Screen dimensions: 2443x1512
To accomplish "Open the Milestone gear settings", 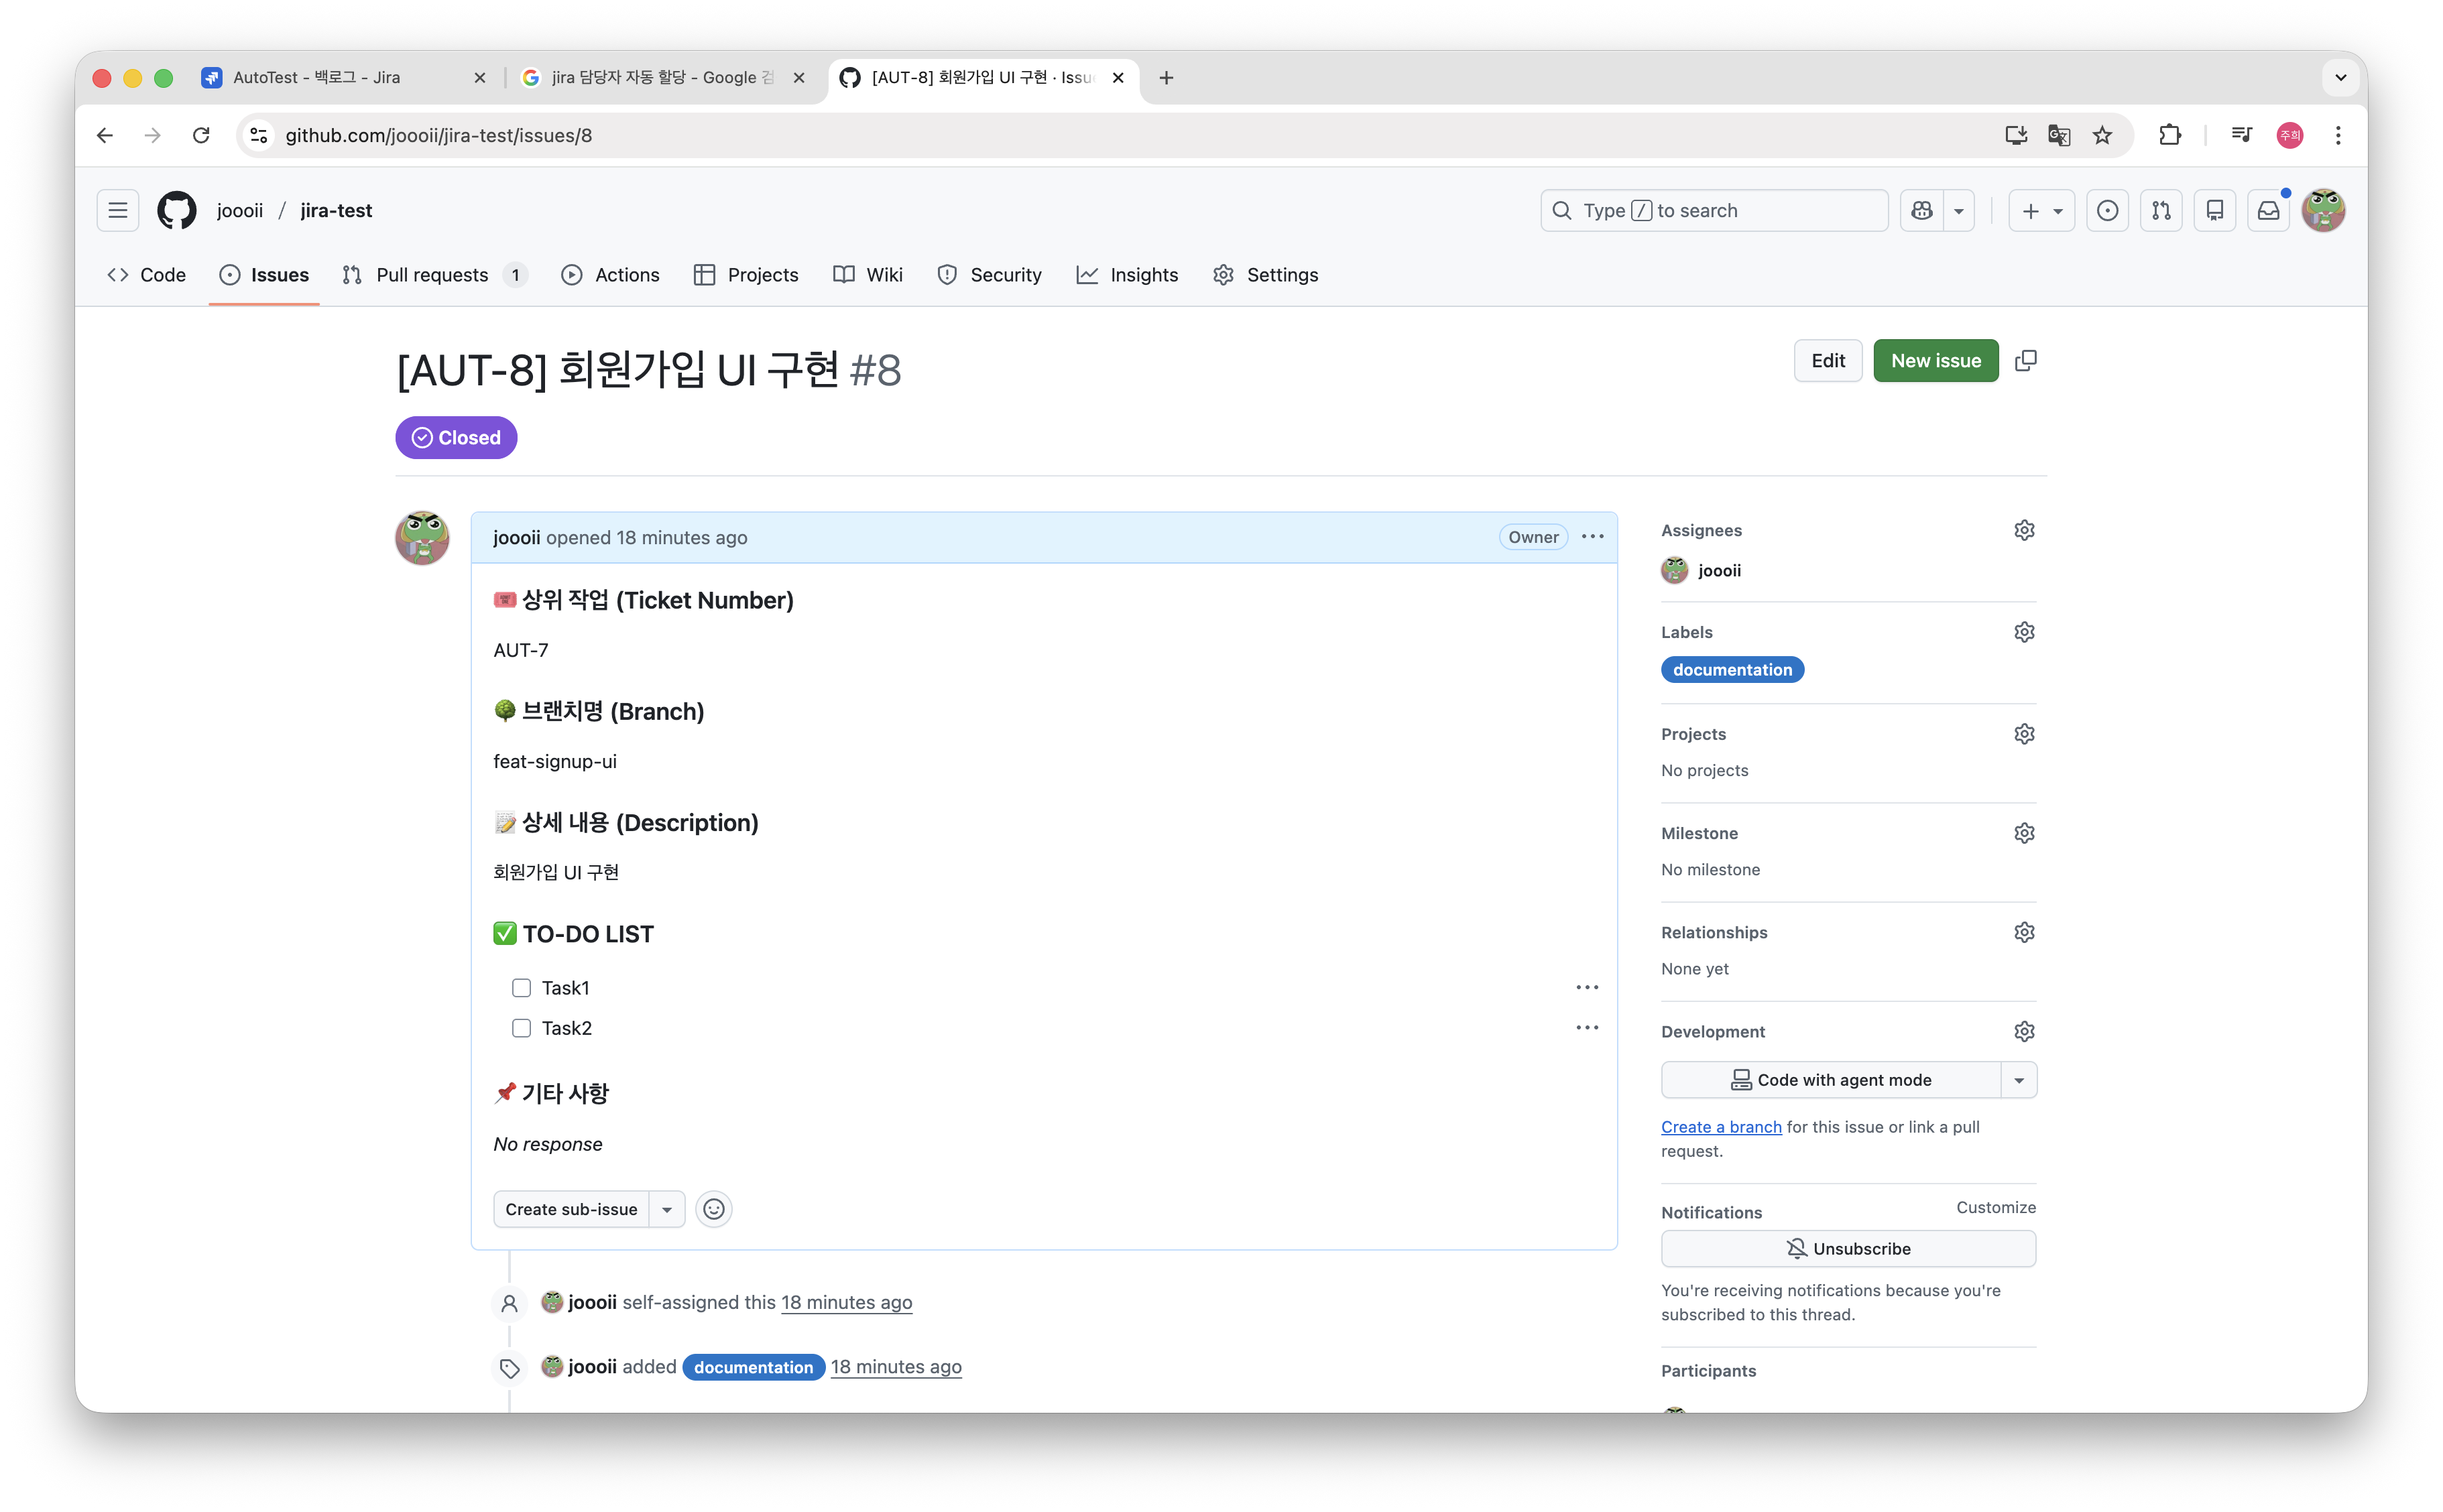I will coord(2024,833).
